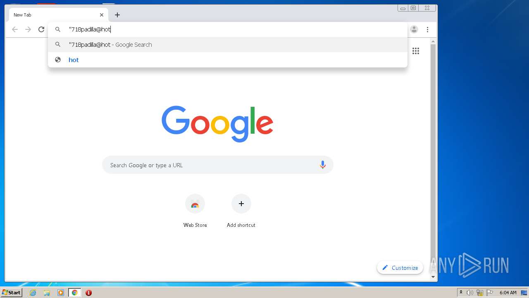Open Windows Explorer folder on taskbar
Image resolution: width=529 pixels, height=298 pixels.
click(x=47, y=293)
